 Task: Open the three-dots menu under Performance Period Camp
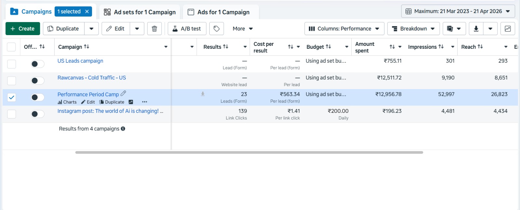coord(145,102)
